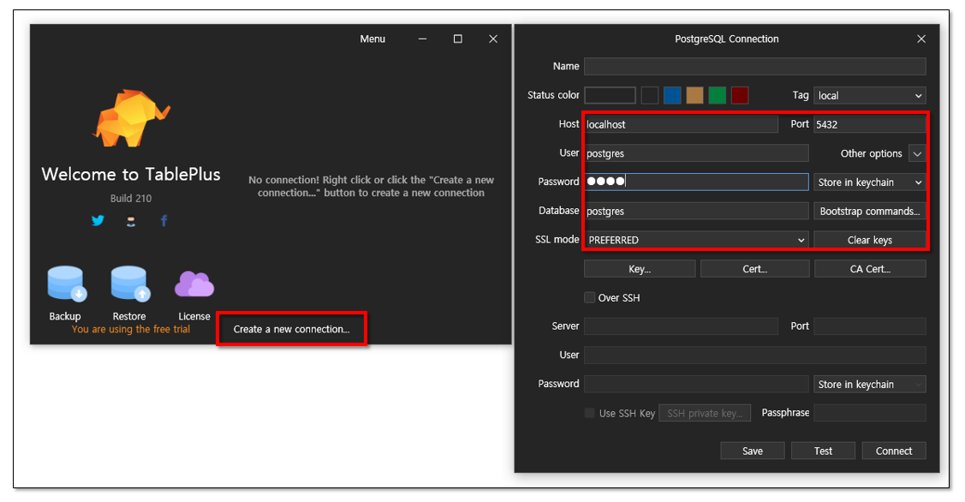Click the CA Cert... button

pyautogui.click(x=870, y=268)
